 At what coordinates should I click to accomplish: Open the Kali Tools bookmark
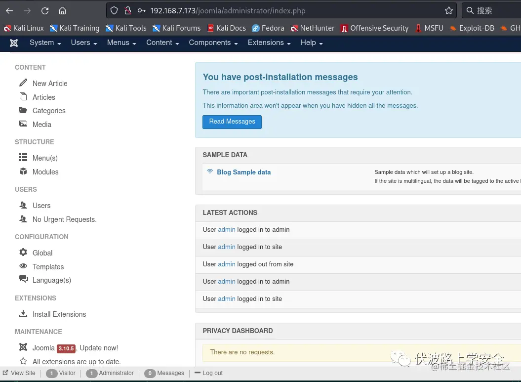point(126,28)
